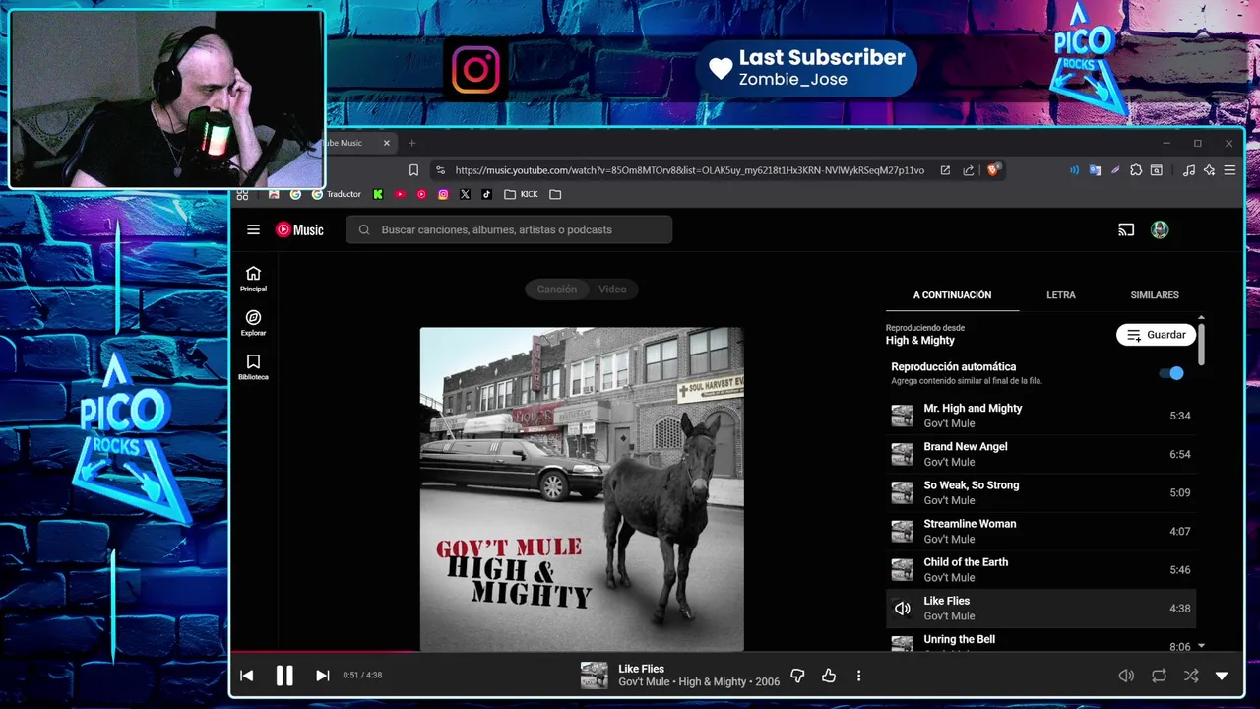Image resolution: width=1260 pixels, height=709 pixels.
Task: Click the browser bookmark icon
Action: click(x=413, y=170)
